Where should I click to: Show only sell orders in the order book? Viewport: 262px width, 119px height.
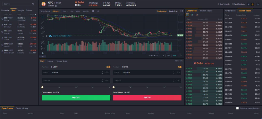tap(197, 15)
